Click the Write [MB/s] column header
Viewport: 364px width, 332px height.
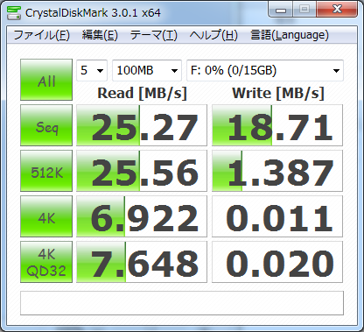278,94
